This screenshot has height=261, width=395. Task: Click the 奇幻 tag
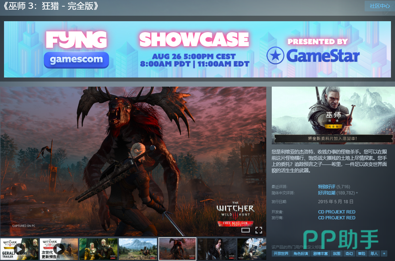pyautogui.click(x=349, y=253)
